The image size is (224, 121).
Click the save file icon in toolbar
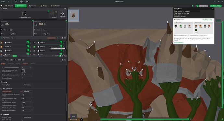coord(16,2)
